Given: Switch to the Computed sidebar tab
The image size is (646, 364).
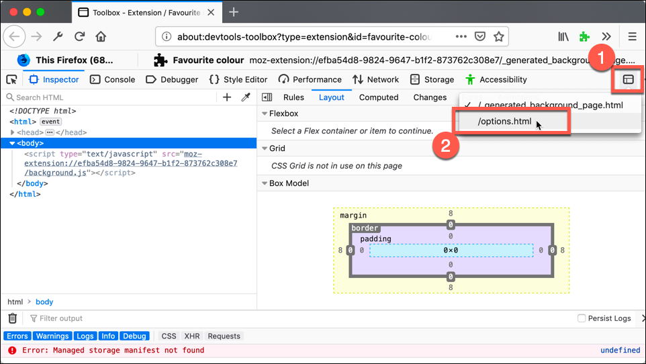Looking at the screenshot, I should click(379, 97).
